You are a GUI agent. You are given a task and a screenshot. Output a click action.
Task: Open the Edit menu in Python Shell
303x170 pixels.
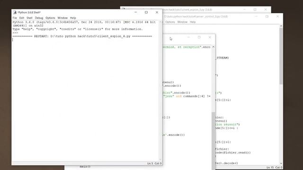point(22,18)
